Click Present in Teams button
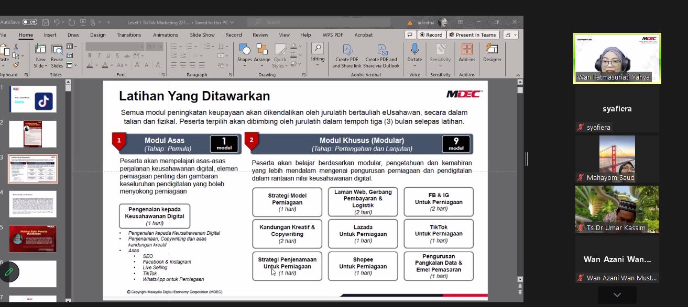Screen dimensions: 688x307 [x=473, y=35]
